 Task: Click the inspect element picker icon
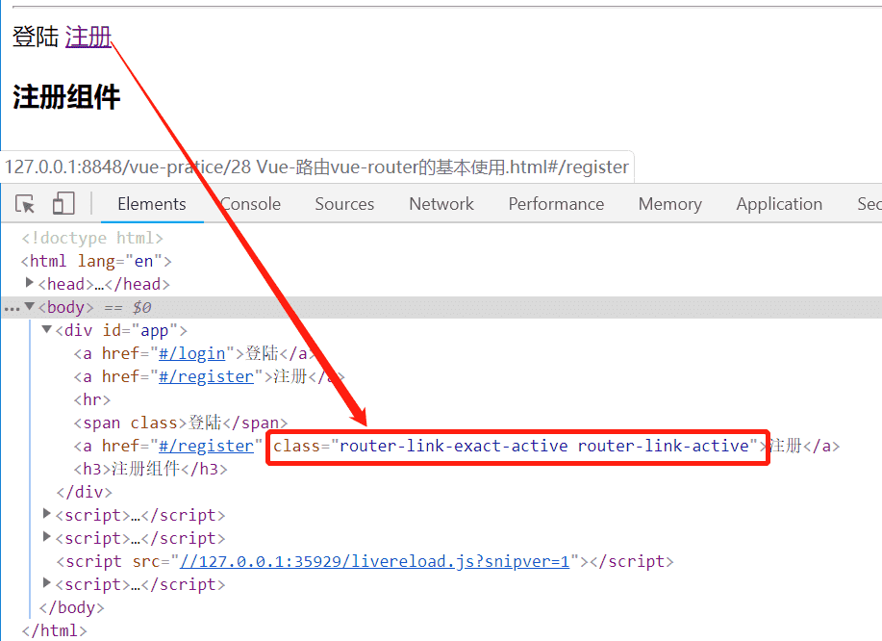click(x=25, y=204)
